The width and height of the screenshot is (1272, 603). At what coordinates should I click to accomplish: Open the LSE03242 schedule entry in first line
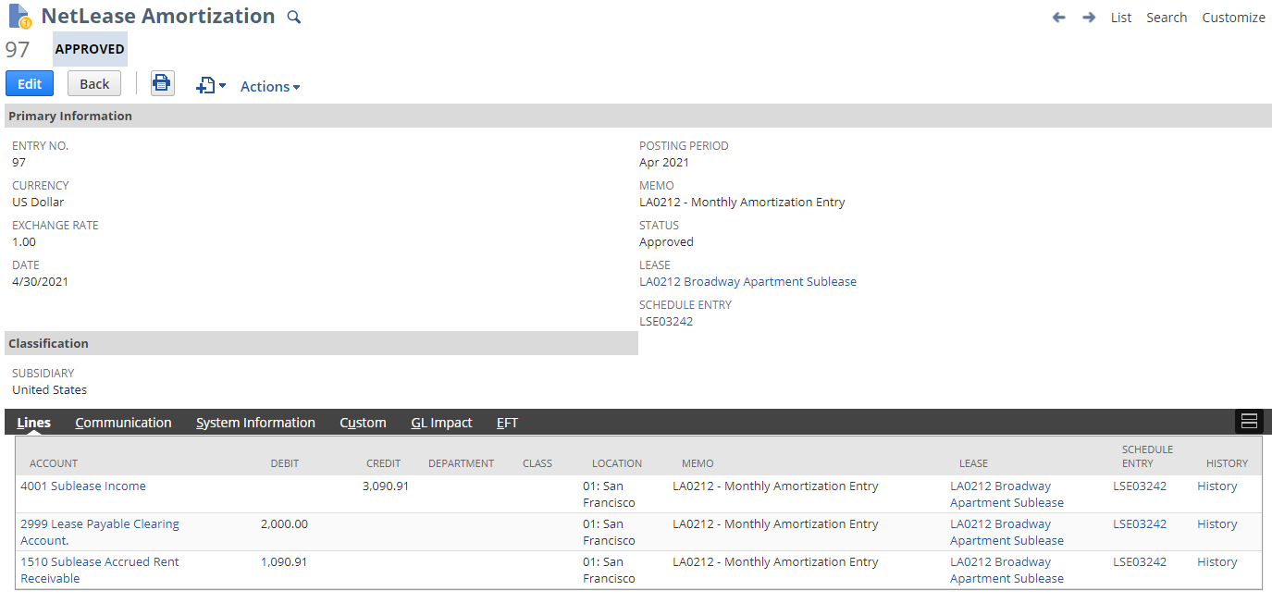[x=1139, y=486]
